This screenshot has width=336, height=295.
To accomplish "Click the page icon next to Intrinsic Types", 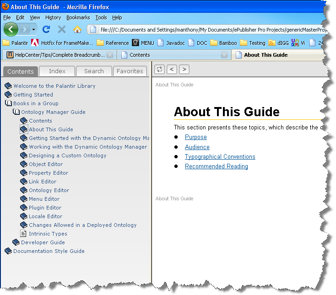I will (24, 234).
